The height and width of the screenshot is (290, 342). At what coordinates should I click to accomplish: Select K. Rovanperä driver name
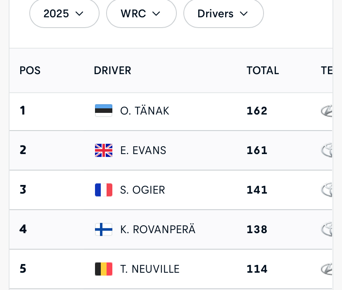(x=158, y=229)
